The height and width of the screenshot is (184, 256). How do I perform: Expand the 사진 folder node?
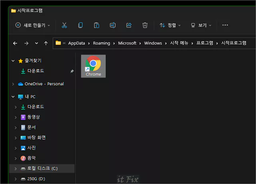tap(16, 148)
